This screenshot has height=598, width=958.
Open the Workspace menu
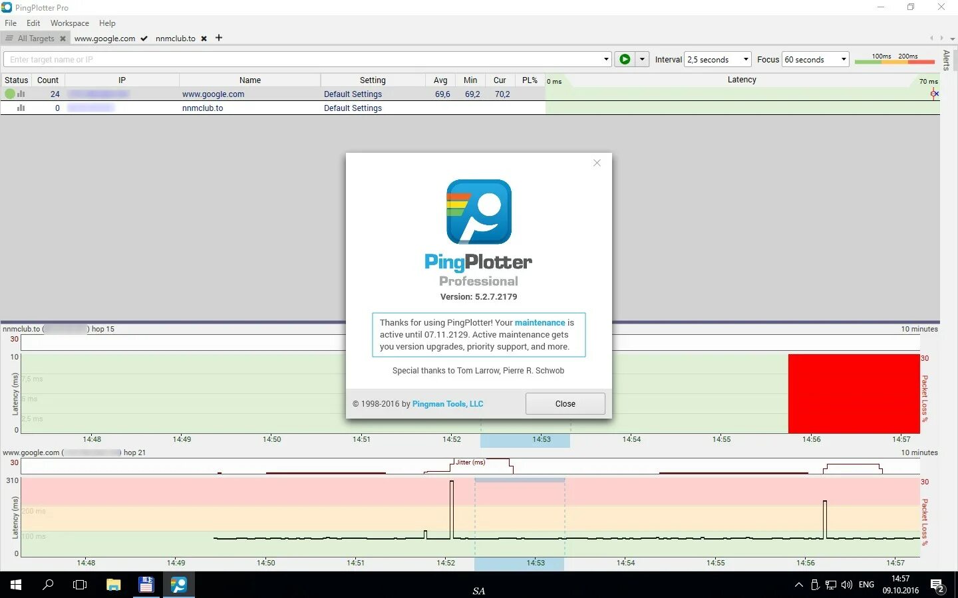(70, 23)
